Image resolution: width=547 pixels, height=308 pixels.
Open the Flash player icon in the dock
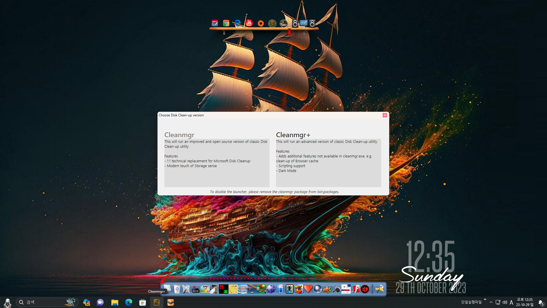pyautogui.click(x=356, y=289)
